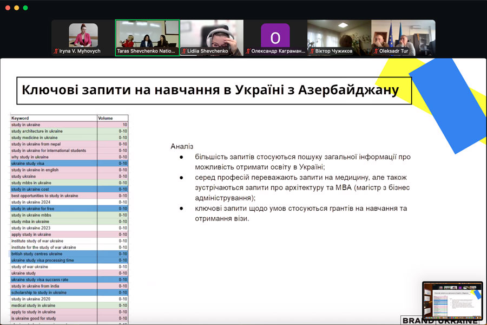Select Олександр Каграман participant avatar tile

[275, 37]
